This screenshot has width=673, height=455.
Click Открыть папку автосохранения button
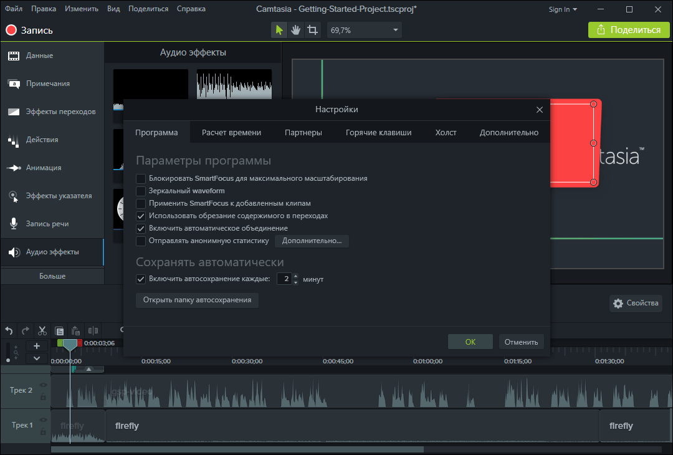197,300
